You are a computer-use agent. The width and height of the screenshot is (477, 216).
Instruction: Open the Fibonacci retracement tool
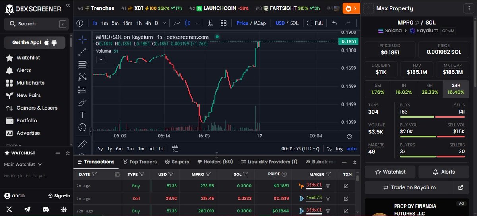tap(82, 64)
